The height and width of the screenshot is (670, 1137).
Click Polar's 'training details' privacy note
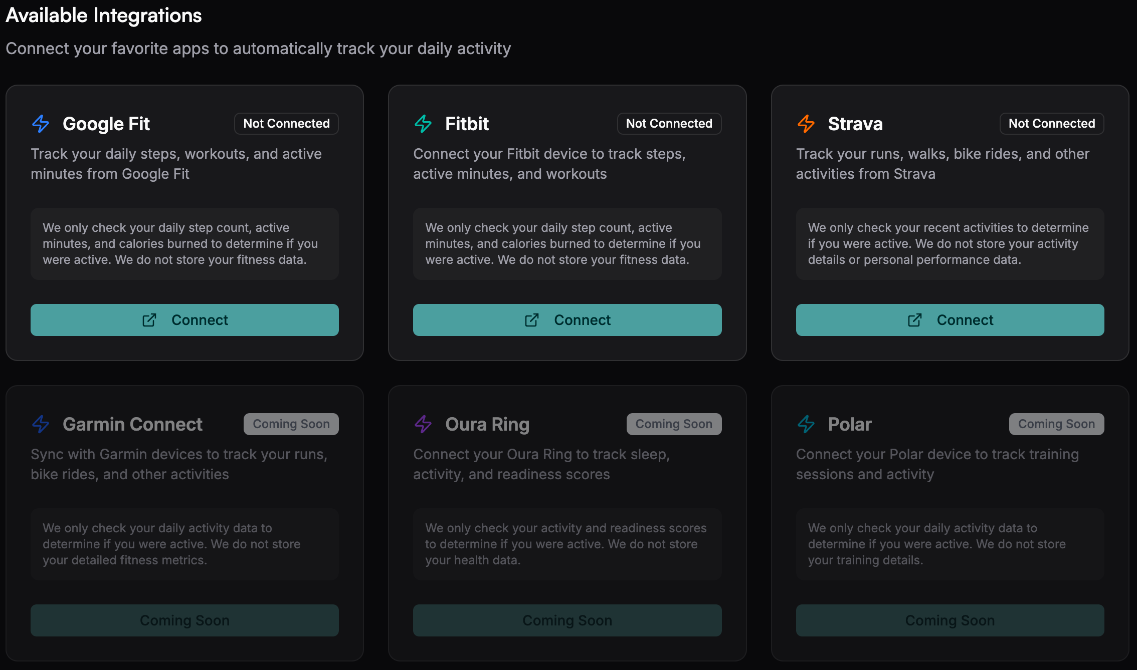[950, 544]
